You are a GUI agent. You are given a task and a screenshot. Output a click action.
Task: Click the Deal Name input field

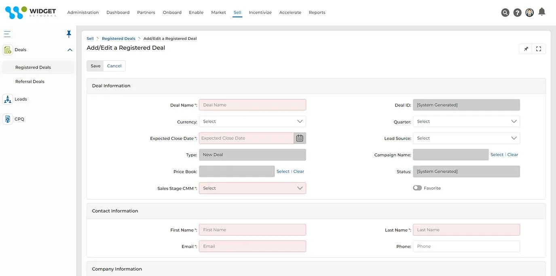[x=252, y=105]
